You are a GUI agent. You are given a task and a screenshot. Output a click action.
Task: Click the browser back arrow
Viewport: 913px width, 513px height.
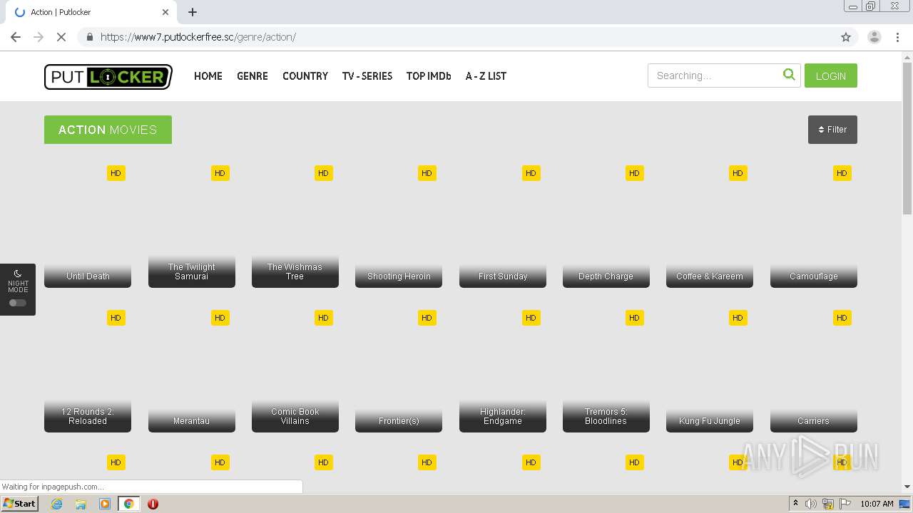point(16,37)
